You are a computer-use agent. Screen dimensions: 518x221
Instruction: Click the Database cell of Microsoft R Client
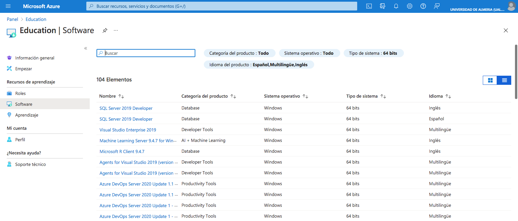click(x=191, y=151)
